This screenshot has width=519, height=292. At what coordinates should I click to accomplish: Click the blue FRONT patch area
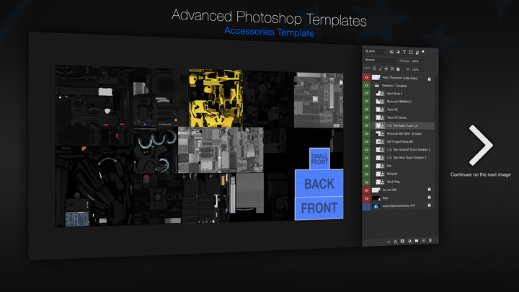coord(319,208)
